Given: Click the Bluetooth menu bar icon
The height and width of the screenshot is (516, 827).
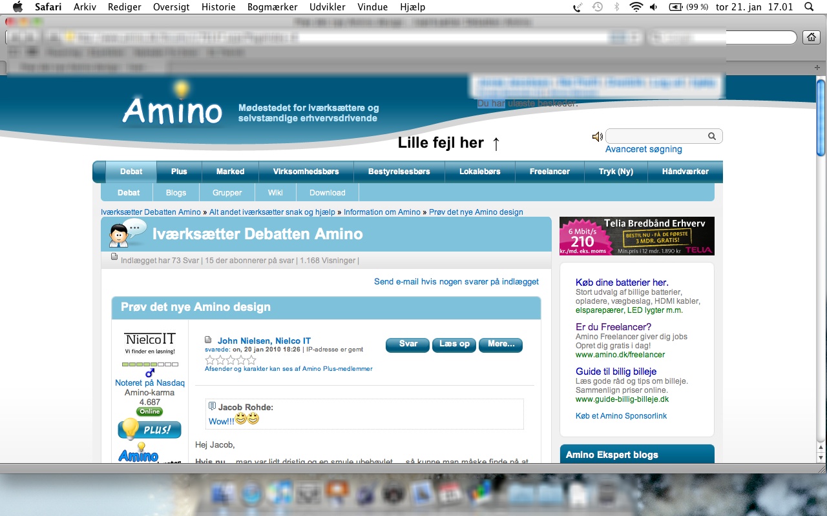Looking at the screenshot, I should point(616,7).
